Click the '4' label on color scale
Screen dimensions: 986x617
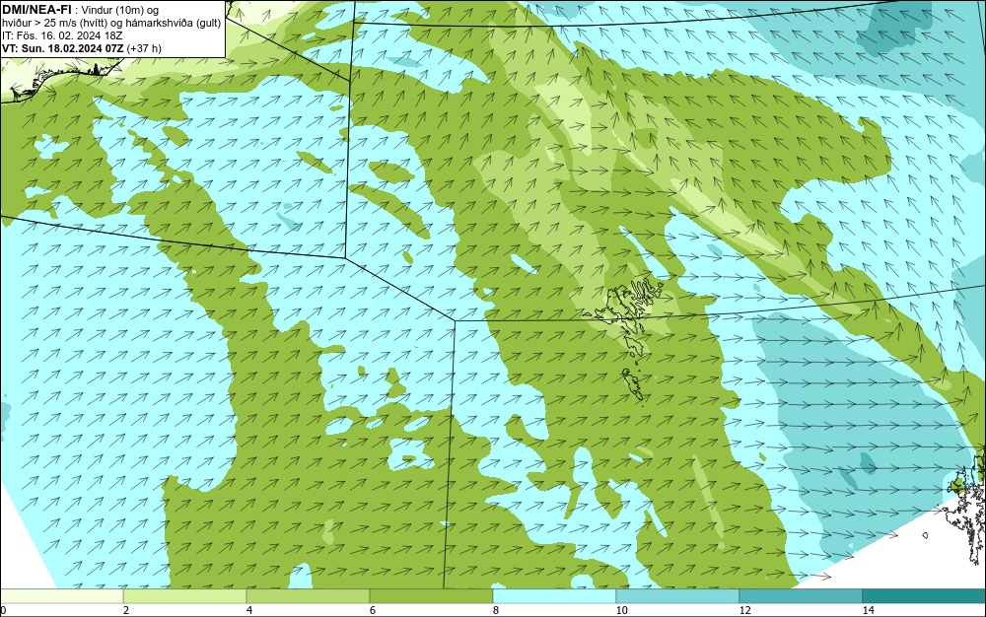pos(249,611)
